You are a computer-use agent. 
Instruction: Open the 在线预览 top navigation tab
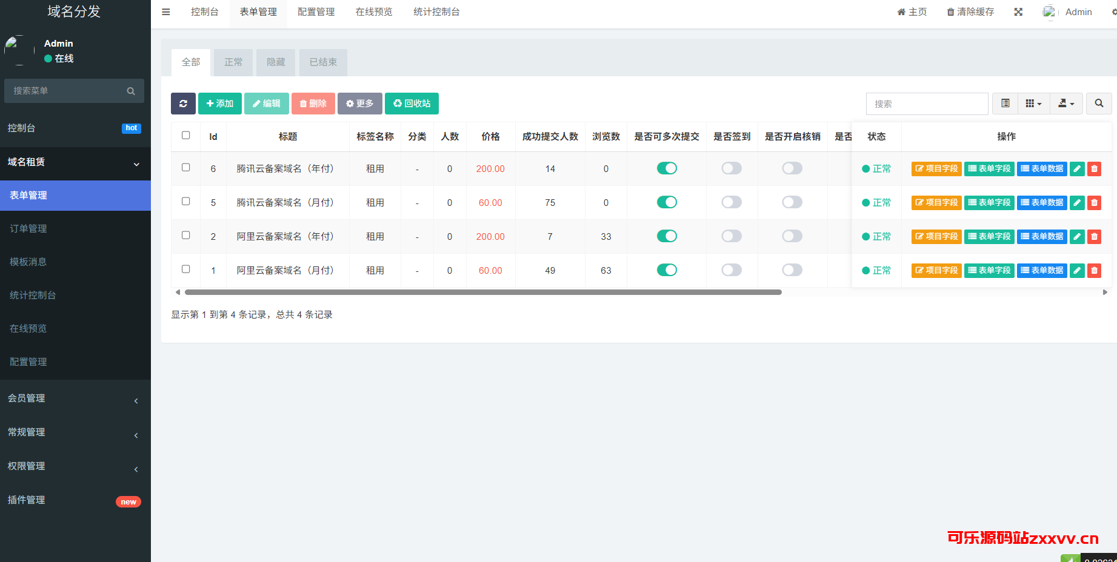374,12
